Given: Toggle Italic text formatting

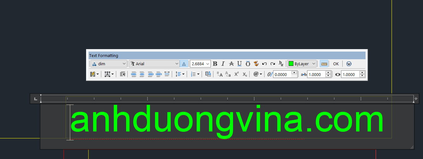Looking at the screenshot, I should click(223, 64).
